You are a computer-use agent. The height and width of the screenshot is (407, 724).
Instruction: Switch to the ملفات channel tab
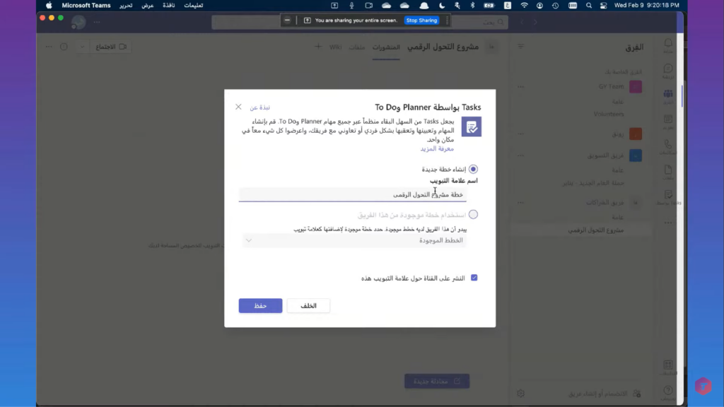(357, 47)
